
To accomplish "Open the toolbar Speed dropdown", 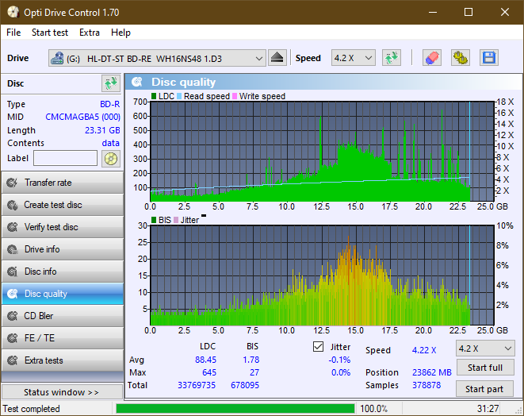I will pos(353,58).
